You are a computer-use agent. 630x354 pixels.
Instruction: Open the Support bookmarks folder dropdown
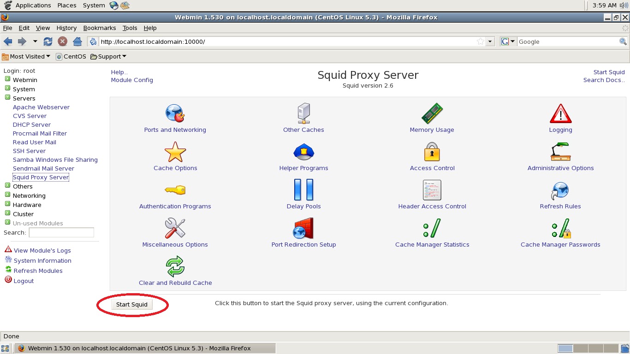tap(108, 56)
